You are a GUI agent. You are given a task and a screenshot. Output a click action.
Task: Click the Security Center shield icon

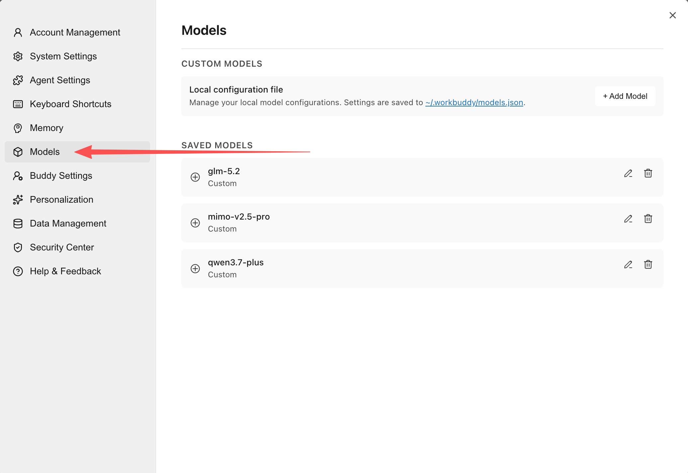tap(18, 247)
